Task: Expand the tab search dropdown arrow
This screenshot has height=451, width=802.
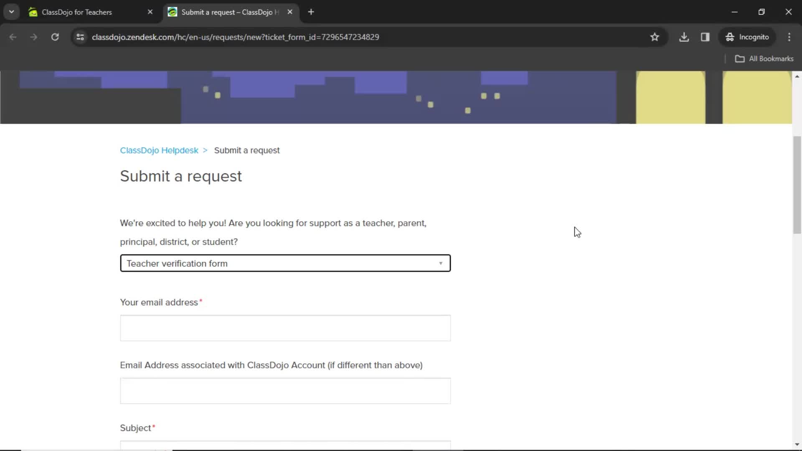Action: point(11,12)
